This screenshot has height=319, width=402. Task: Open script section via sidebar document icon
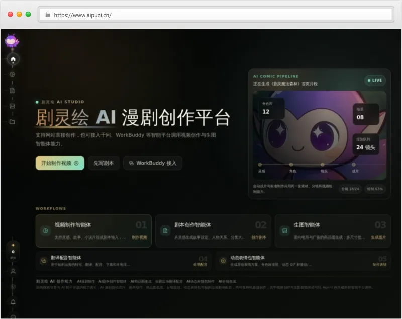(x=12, y=91)
